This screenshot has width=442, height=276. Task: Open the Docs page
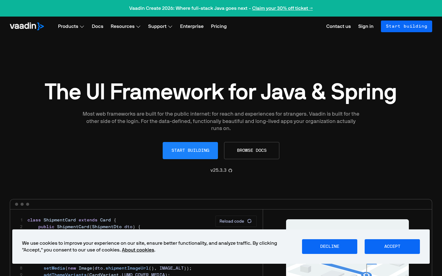pos(98,26)
